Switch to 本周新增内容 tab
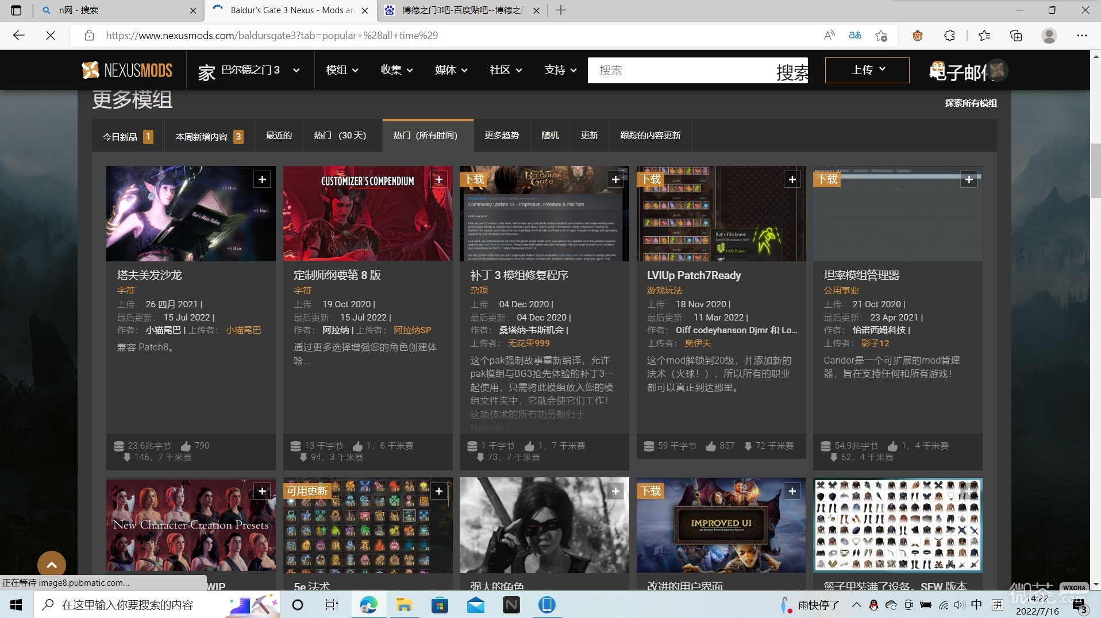Image resolution: width=1101 pixels, height=618 pixels. pos(209,136)
